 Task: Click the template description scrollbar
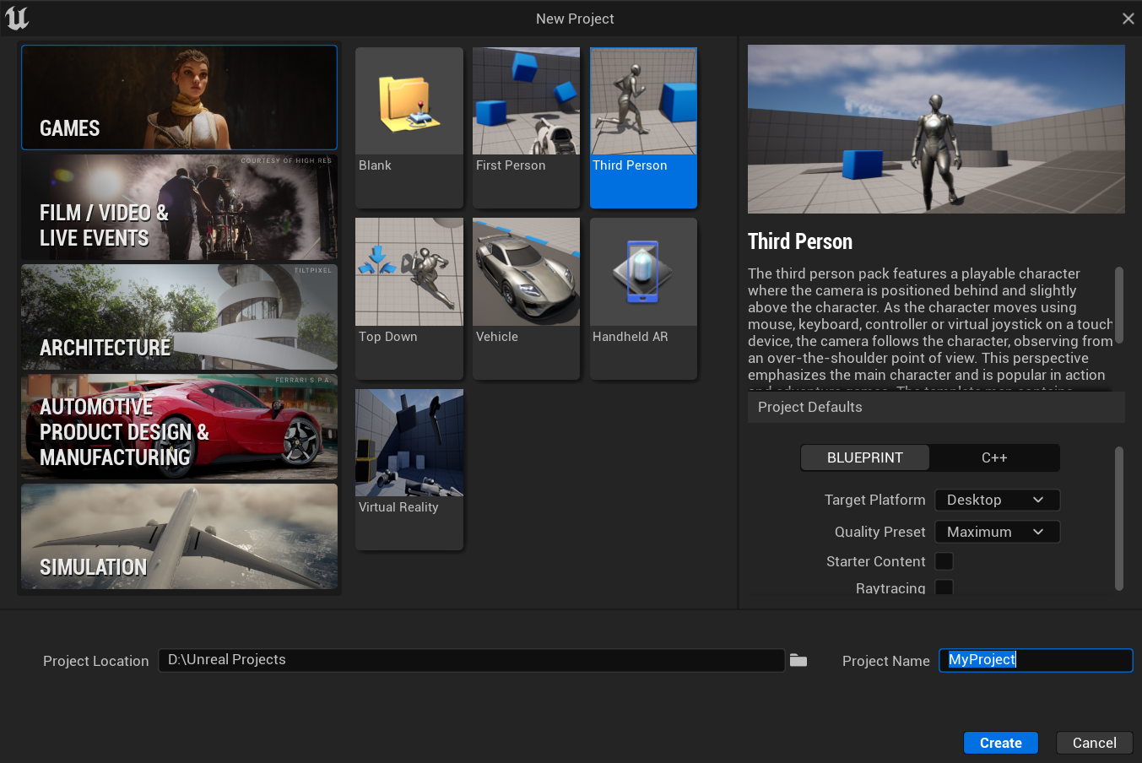[1119, 306]
